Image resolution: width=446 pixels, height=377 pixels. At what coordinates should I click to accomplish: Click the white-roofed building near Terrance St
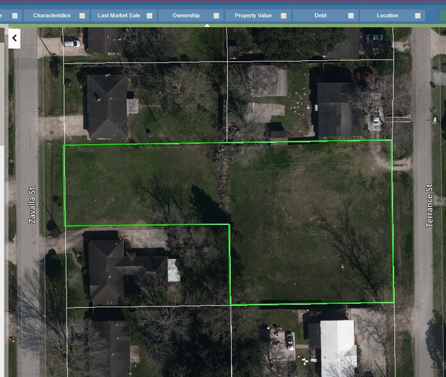336,346
